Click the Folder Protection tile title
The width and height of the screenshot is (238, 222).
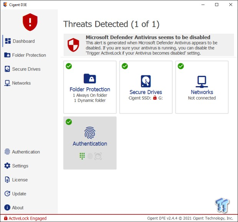pyautogui.click(x=90, y=89)
